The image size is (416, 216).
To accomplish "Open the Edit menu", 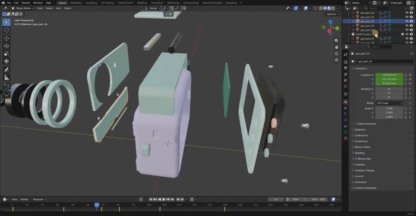I will [x=16, y=3].
